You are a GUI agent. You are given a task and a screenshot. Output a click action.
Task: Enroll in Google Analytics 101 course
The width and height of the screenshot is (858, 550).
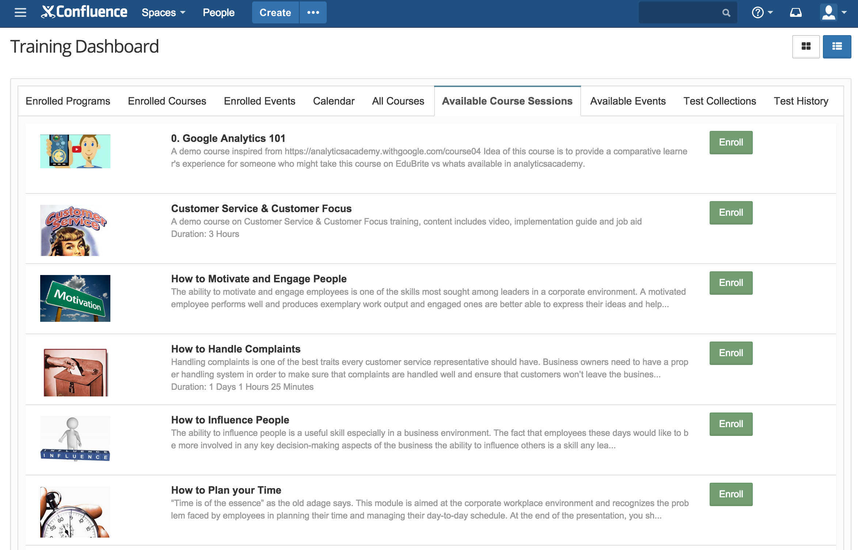click(x=731, y=142)
